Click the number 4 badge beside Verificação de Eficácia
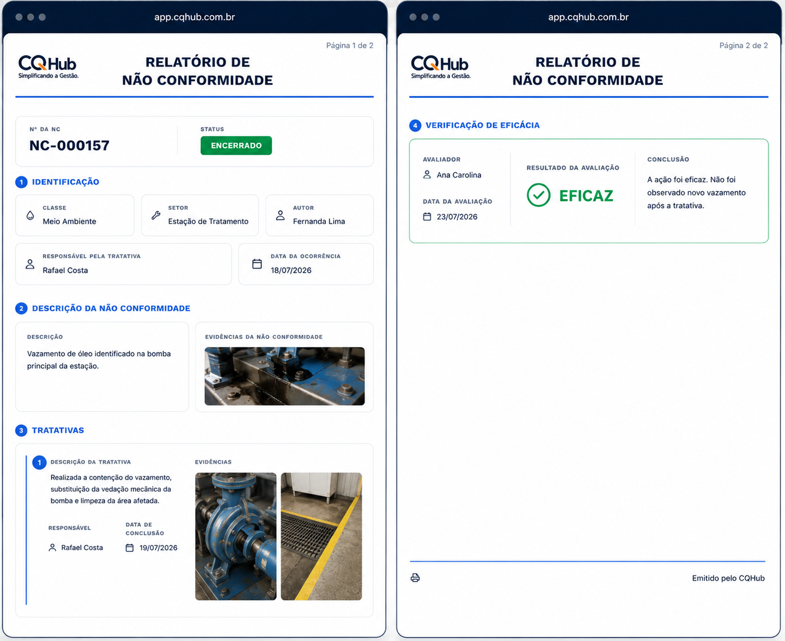 point(415,126)
